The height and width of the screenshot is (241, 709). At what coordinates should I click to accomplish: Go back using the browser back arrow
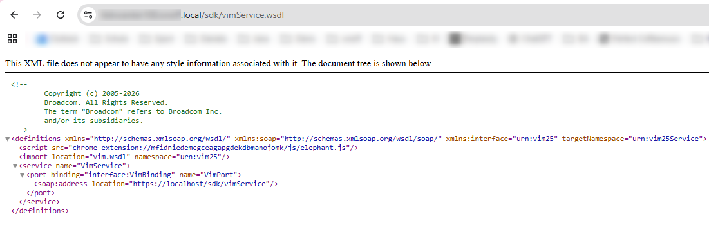pyautogui.click(x=14, y=15)
